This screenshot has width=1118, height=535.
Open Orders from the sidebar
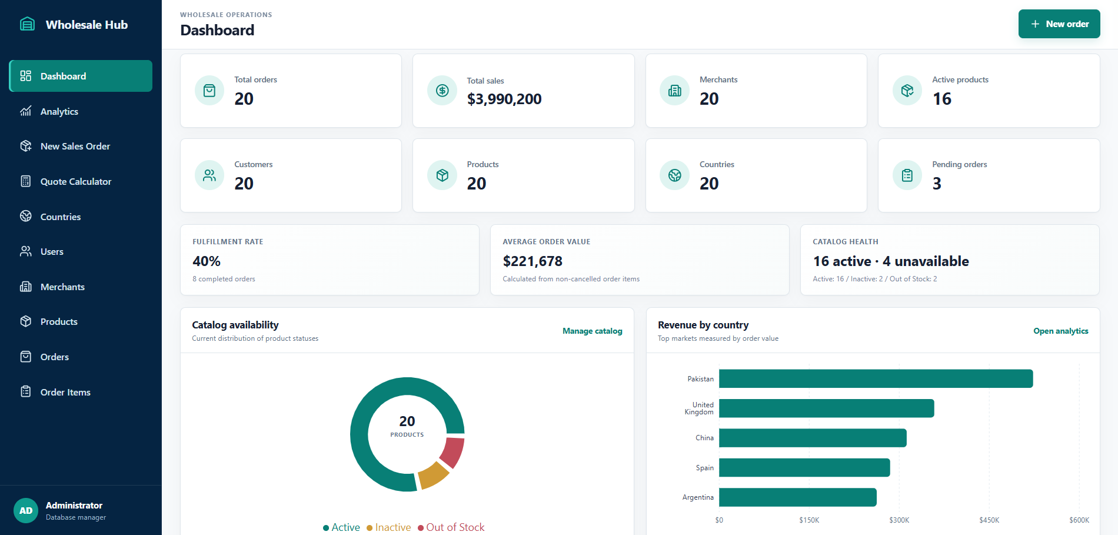point(81,357)
